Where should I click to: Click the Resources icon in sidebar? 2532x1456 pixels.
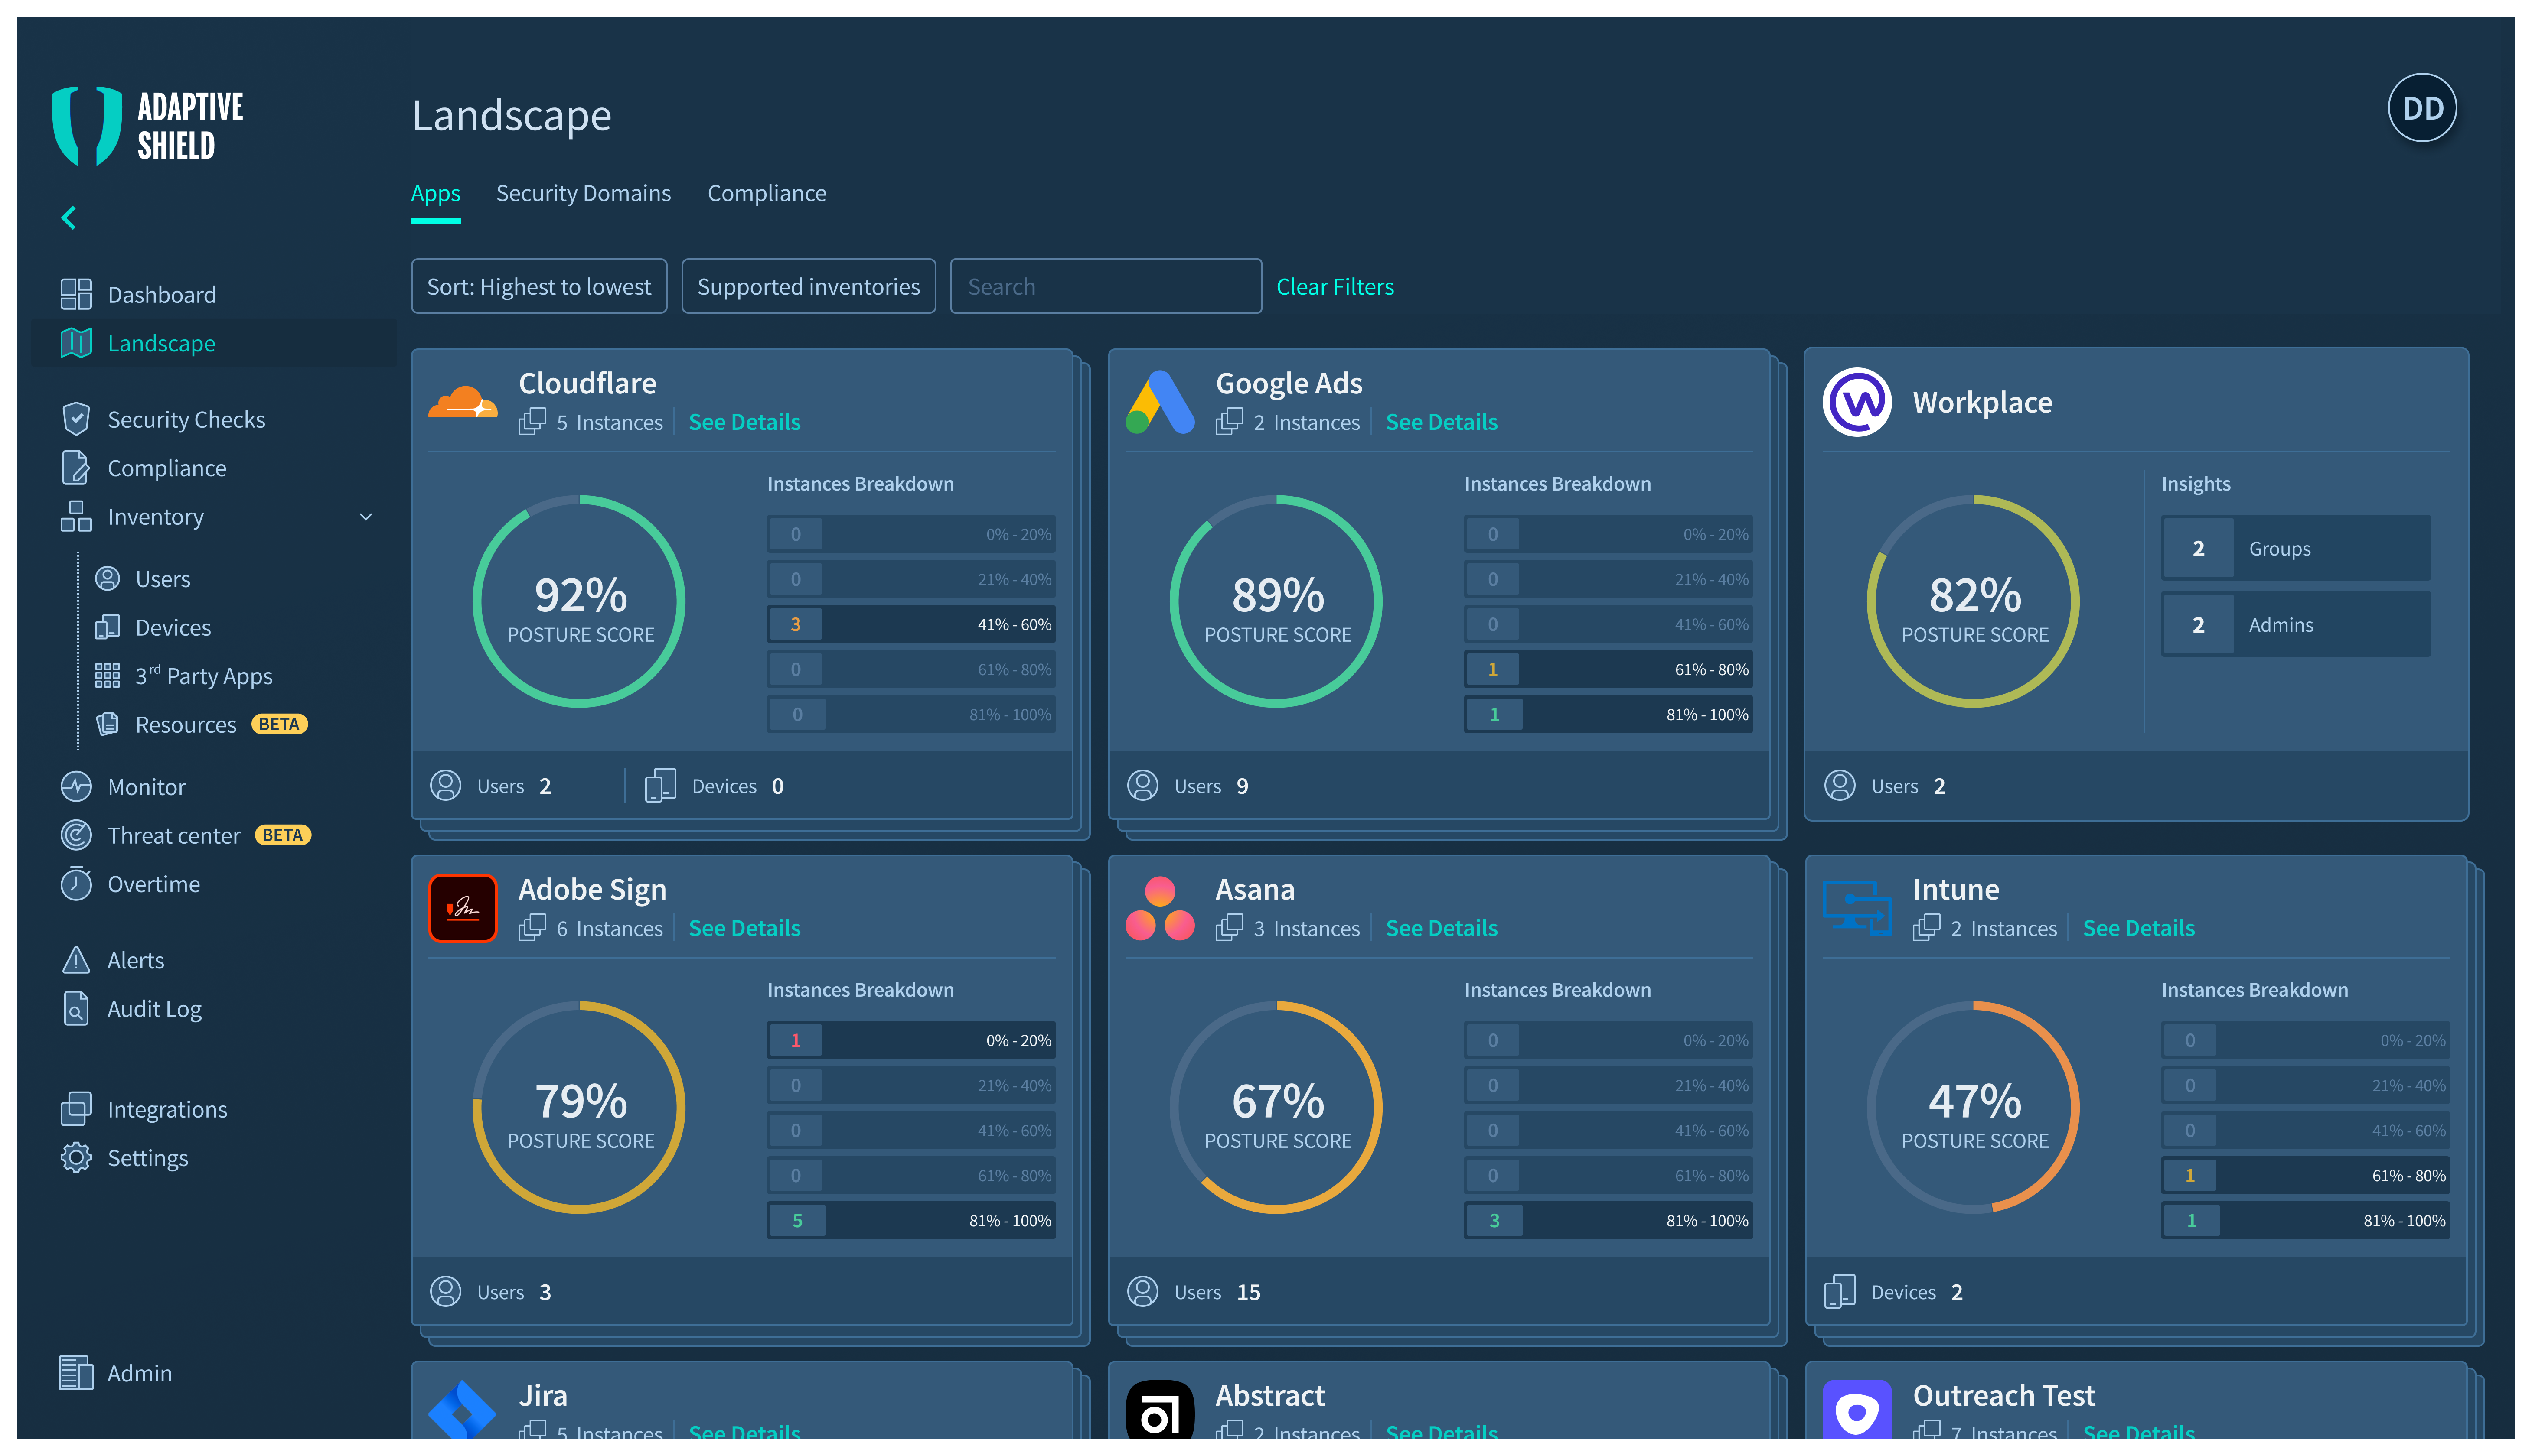pyautogui.click(x=107, y=725)
